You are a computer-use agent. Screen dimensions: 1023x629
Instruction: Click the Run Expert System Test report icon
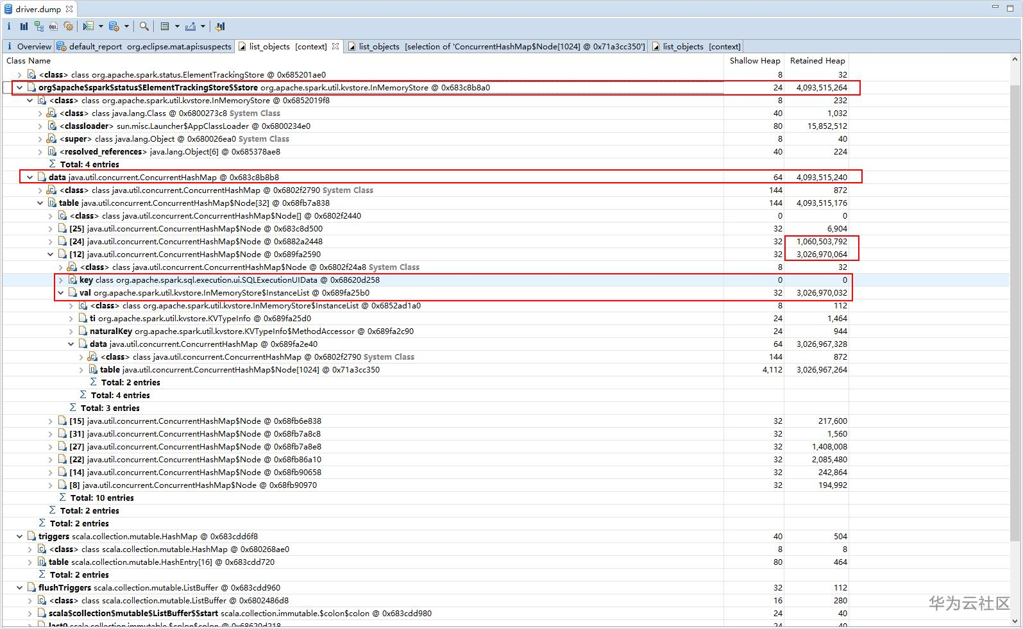click(x=89, y=26)
